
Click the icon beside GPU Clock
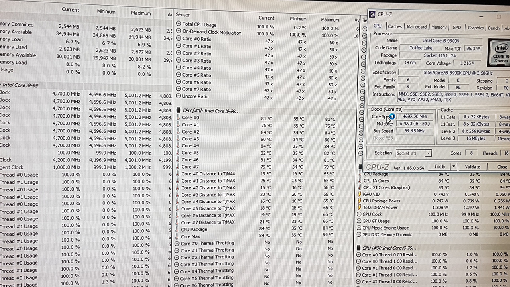pos(359,214)
